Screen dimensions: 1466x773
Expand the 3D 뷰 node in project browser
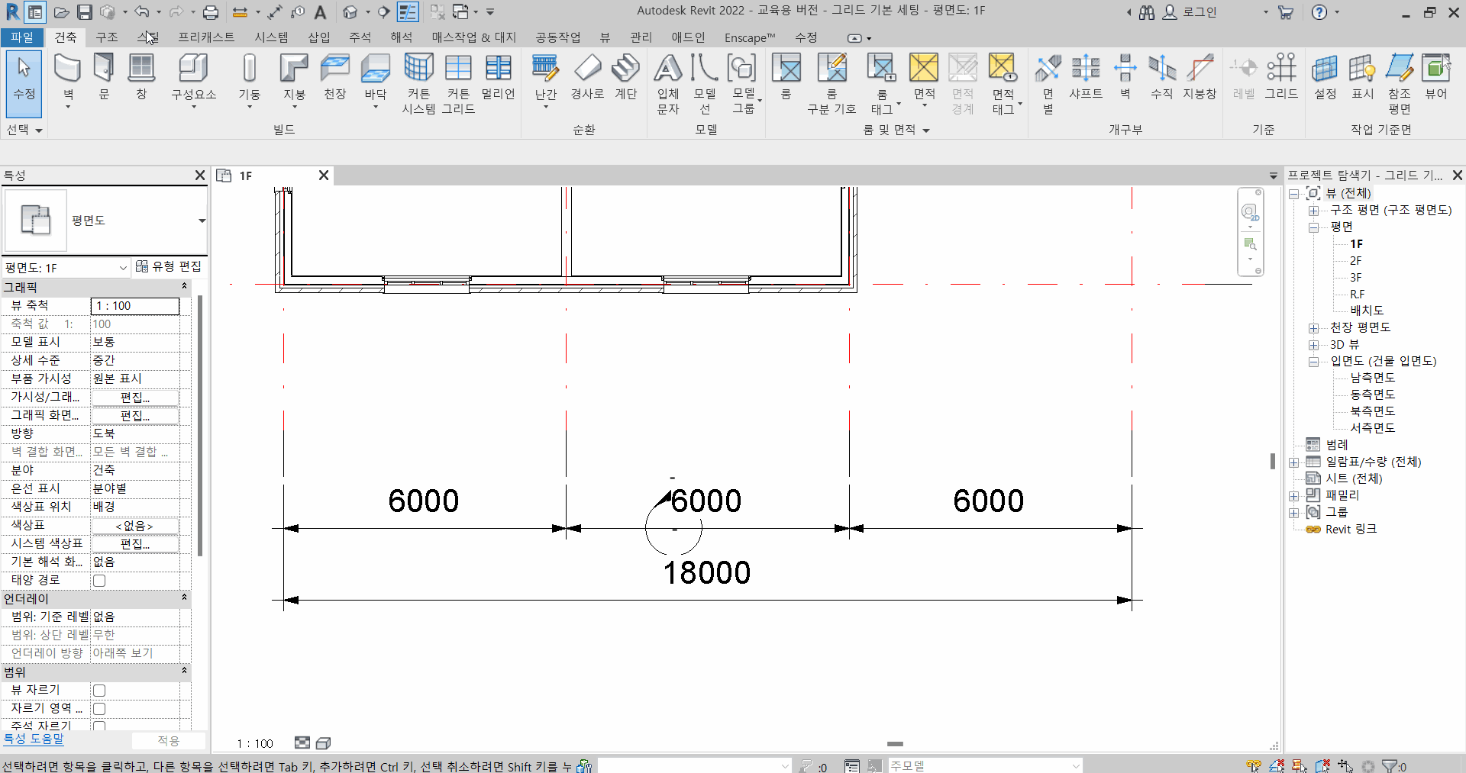click(x=1313, y=345)
